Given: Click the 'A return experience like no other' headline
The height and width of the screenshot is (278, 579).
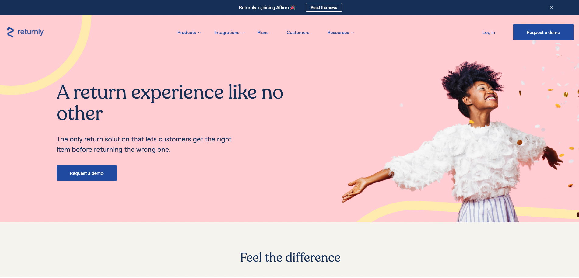Looking at the screenshot, I should [170, 103].
